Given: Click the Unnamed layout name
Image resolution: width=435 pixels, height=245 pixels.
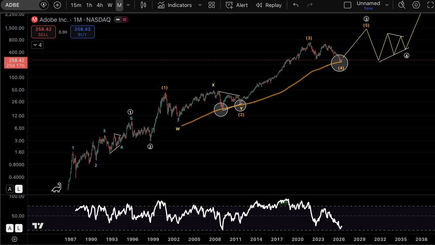Looking at the screenshot, I should point(368,3).
